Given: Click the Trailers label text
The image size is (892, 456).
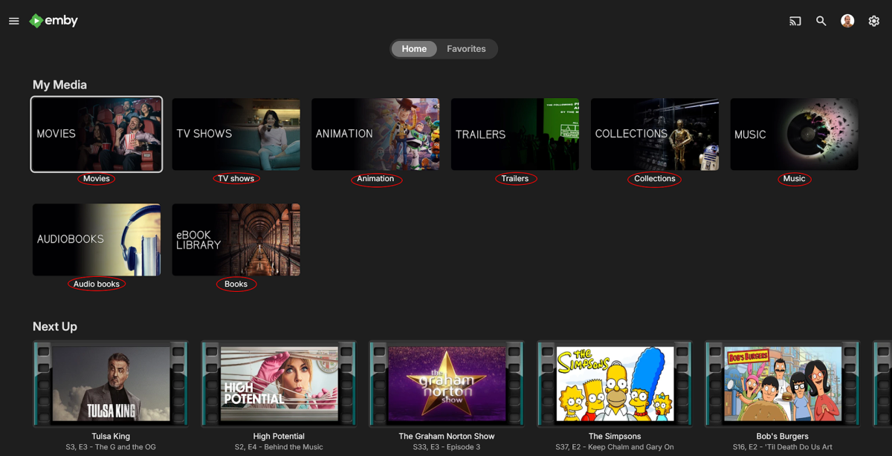Looking at the screenshot, I should [515, 179].
